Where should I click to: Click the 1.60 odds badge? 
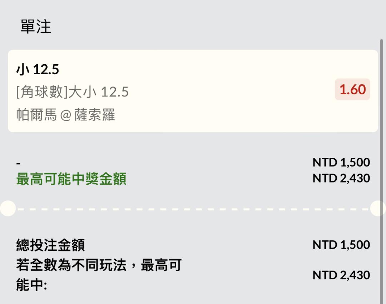(352, 90)
